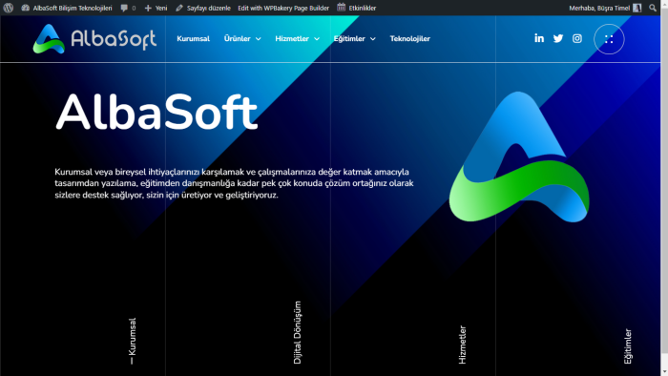Click the circular four-dot menu button

tap(609, 39)
